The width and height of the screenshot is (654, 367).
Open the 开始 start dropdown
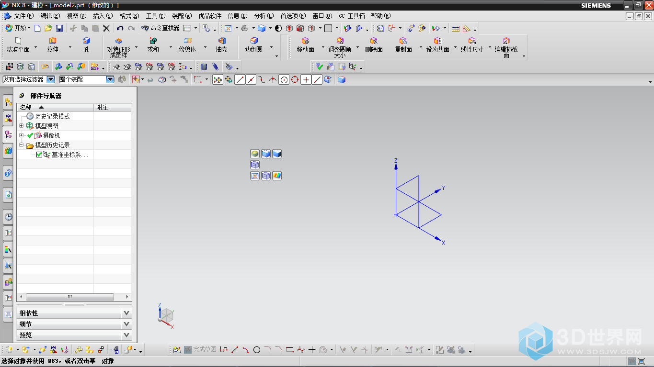click(17, 28)
